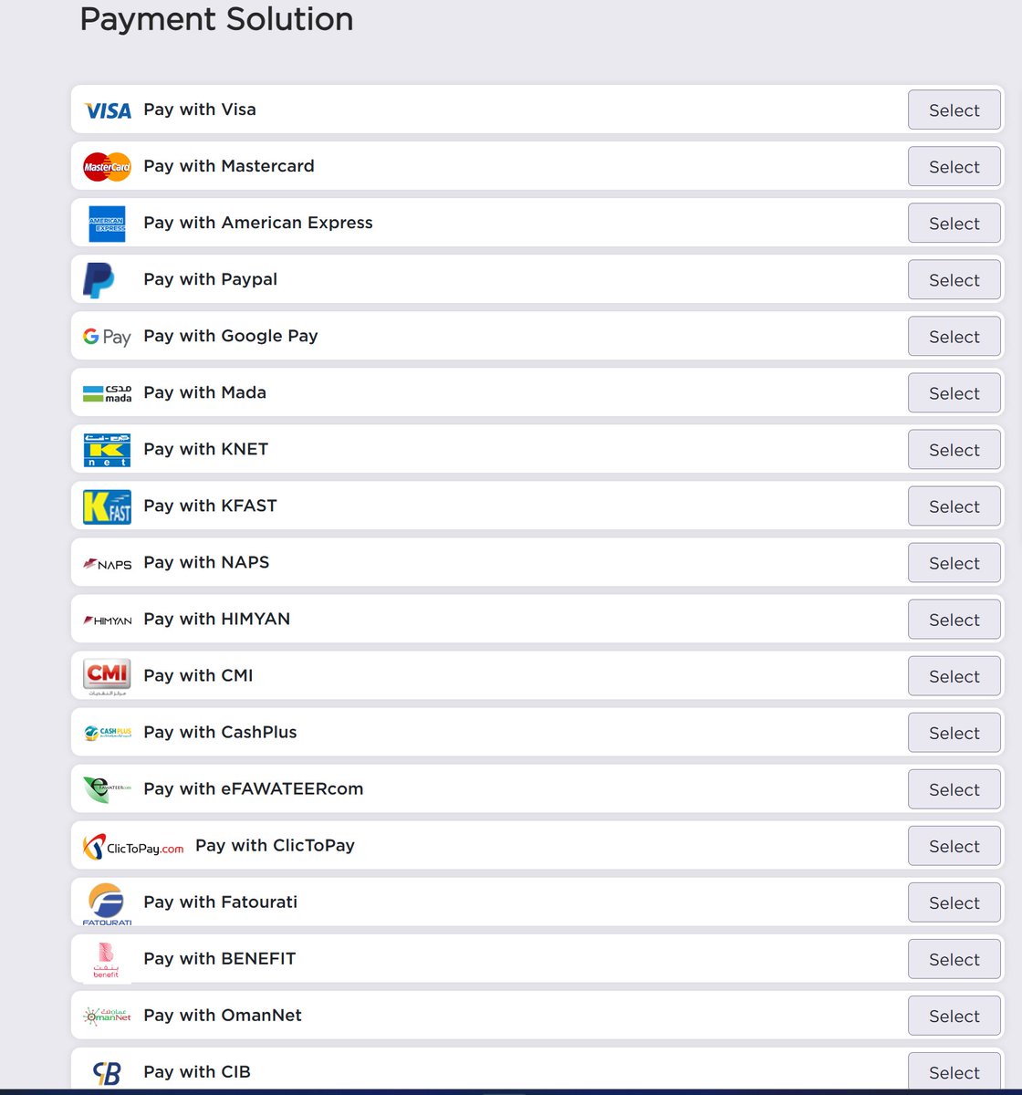
Task: Select Google Pay payment option
Action: (x=954, y=337)
